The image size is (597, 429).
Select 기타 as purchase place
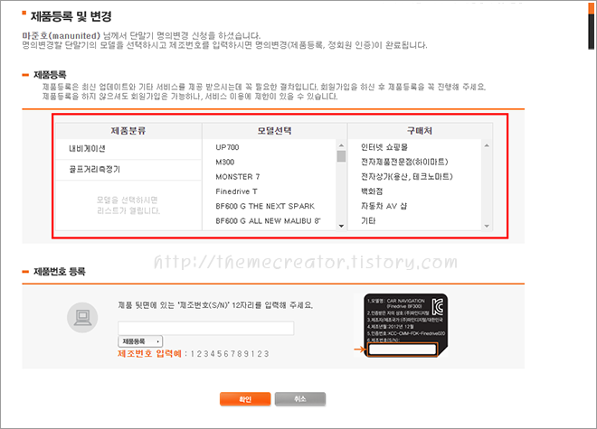pos(368,221)
